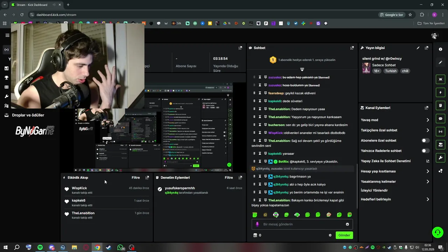Expand Takipçilere özel sohbet setting
Screen dimensions: 448x252
(395, 130)
